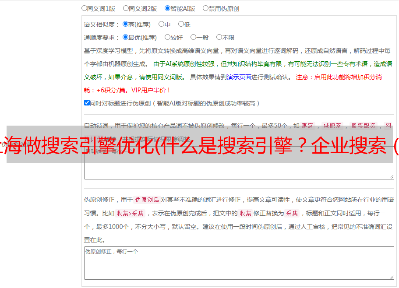Select the 同义词1版 radio option

click(x=84, y=8)
